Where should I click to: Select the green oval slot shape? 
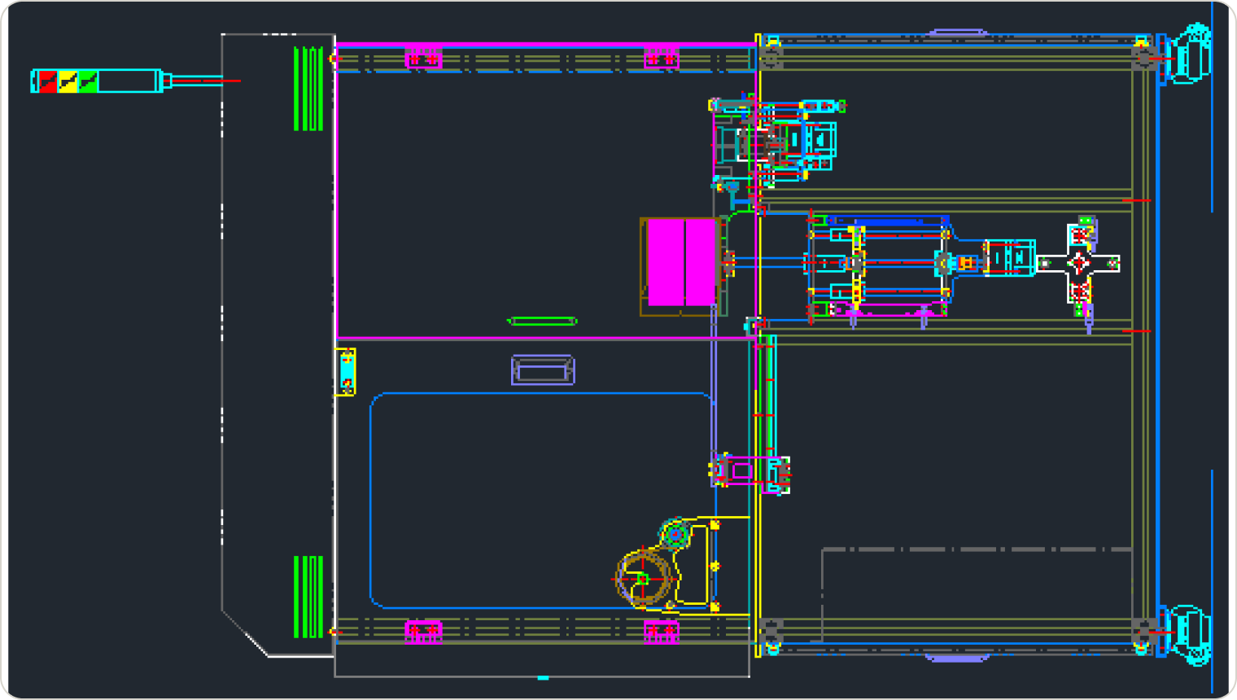point(542,322)
